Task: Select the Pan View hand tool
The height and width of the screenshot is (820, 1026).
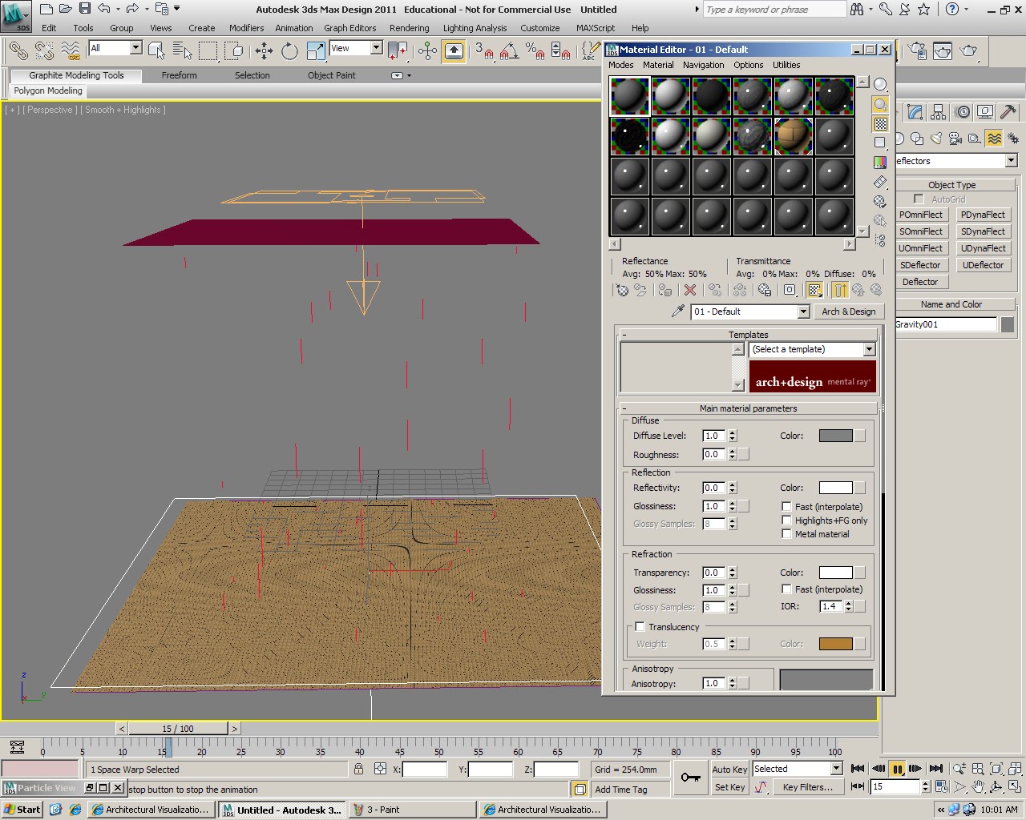Action: click(x=978, y=786)
